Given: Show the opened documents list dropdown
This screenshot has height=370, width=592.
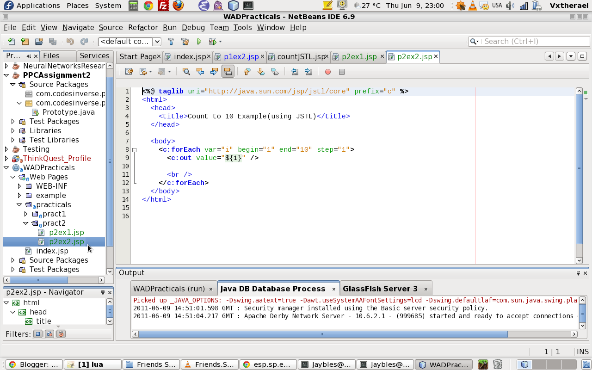Looking at the screenshot, I should pos(571,56).
